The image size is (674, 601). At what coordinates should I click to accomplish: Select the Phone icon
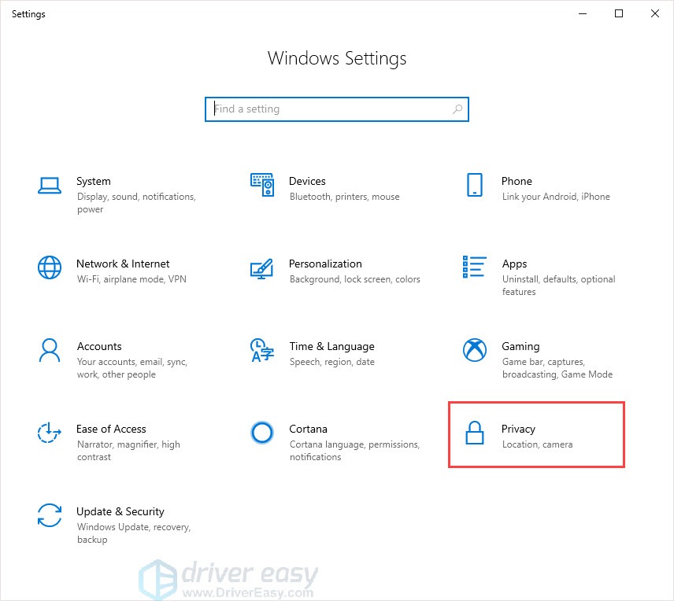coord(474,186)
